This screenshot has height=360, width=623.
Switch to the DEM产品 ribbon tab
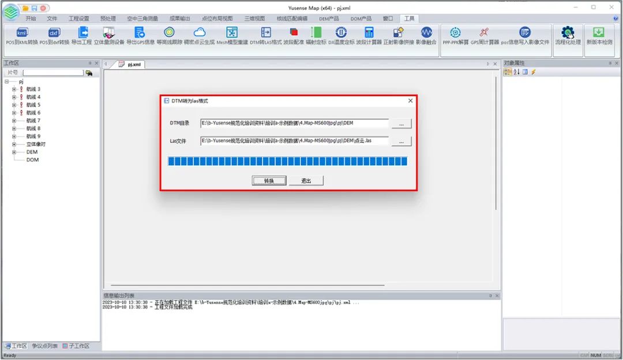329,18
